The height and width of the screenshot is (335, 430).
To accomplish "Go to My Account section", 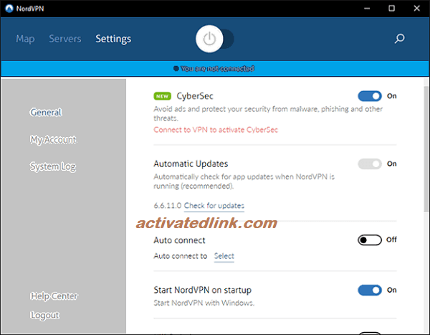I will click(53, 140).
